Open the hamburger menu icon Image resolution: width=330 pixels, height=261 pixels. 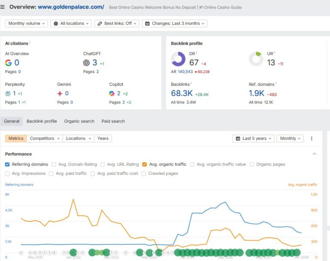tap(3, 7)
